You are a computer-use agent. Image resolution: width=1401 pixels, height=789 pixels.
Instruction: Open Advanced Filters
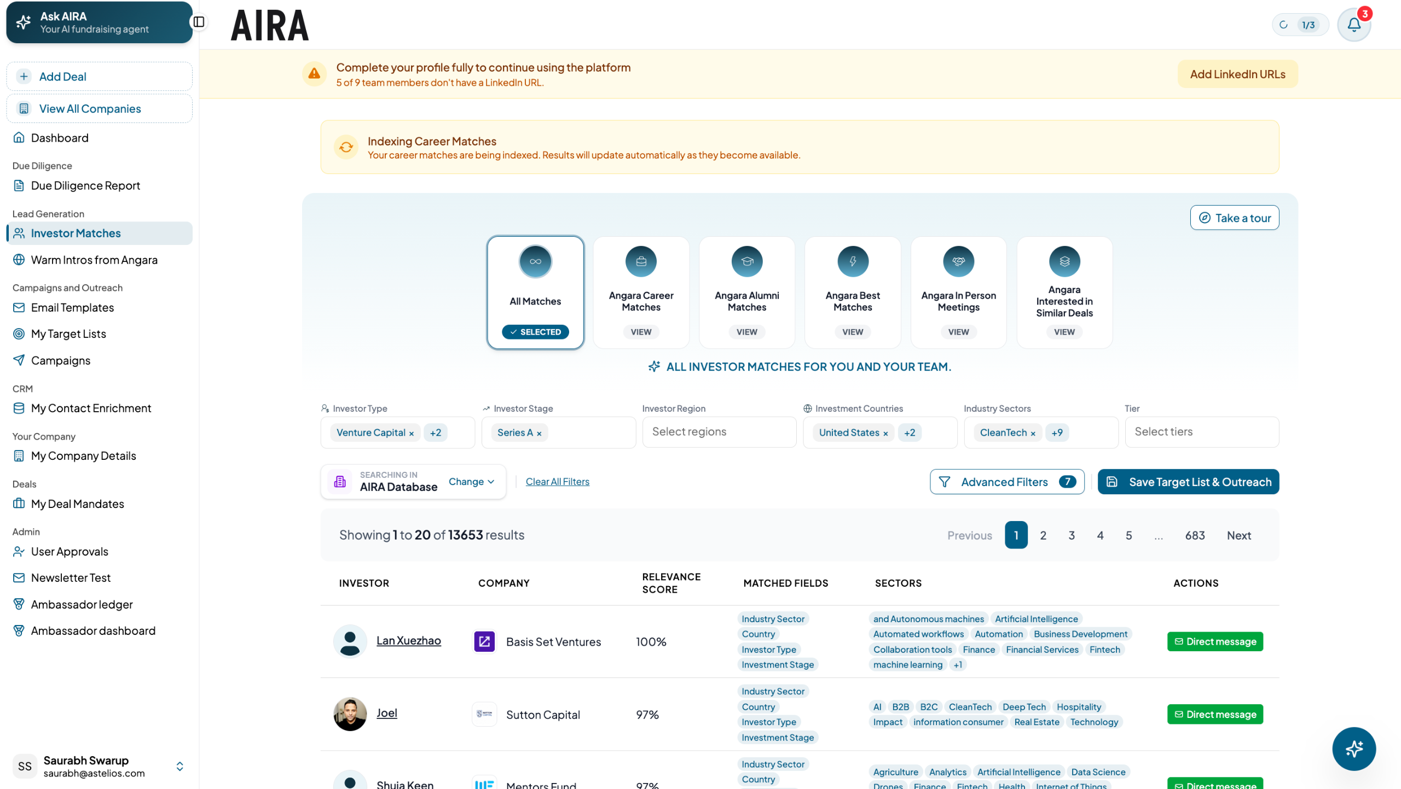coord(1007,482)
